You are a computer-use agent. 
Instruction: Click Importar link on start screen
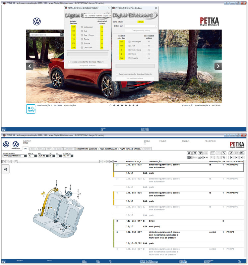click(x=216, y=105)
